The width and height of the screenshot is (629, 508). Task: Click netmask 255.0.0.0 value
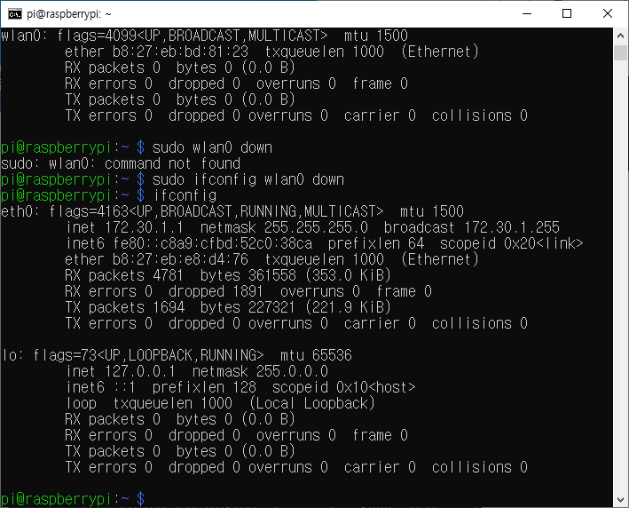pyautogui.click(x=292, y=371)
